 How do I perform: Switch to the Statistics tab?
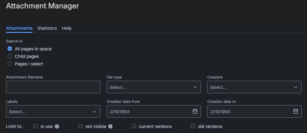[x=47, y=28]
